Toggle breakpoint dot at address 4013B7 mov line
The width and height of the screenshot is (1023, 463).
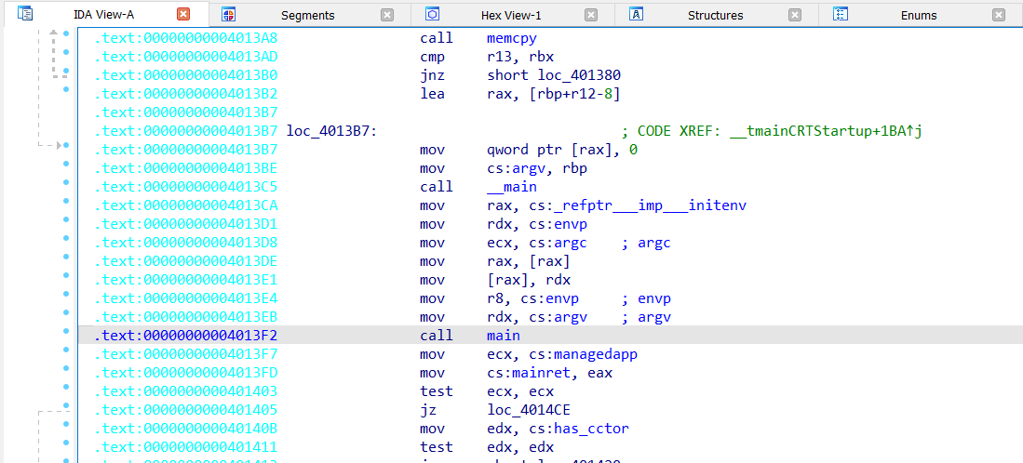click(x=66, y=144)
